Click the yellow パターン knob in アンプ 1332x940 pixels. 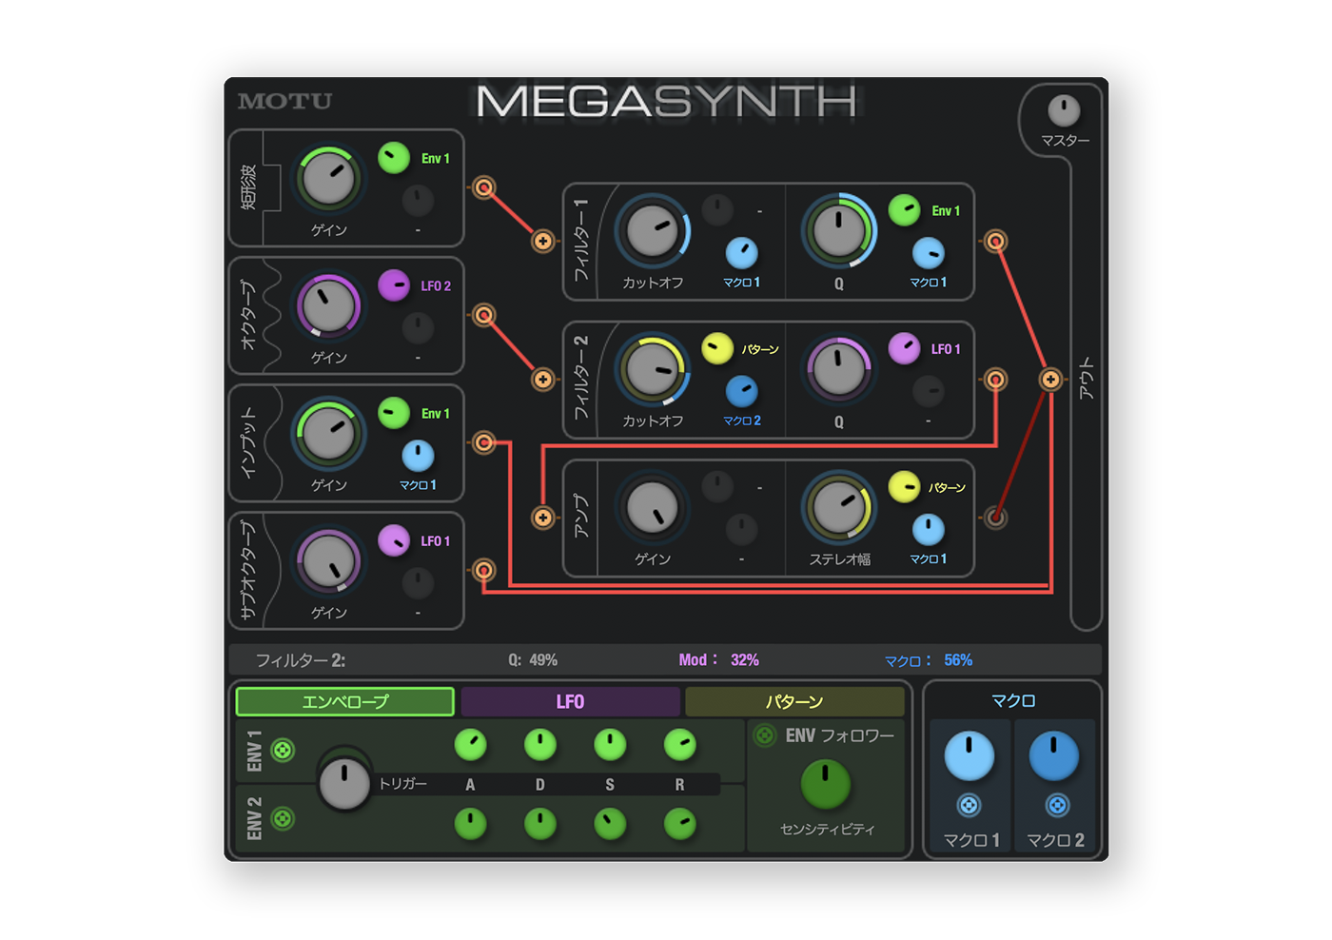pos(905,487)
